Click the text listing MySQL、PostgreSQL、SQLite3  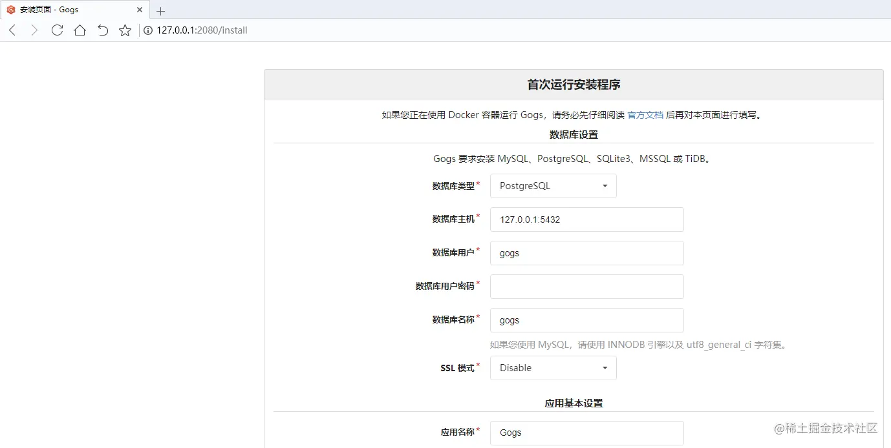574,159
